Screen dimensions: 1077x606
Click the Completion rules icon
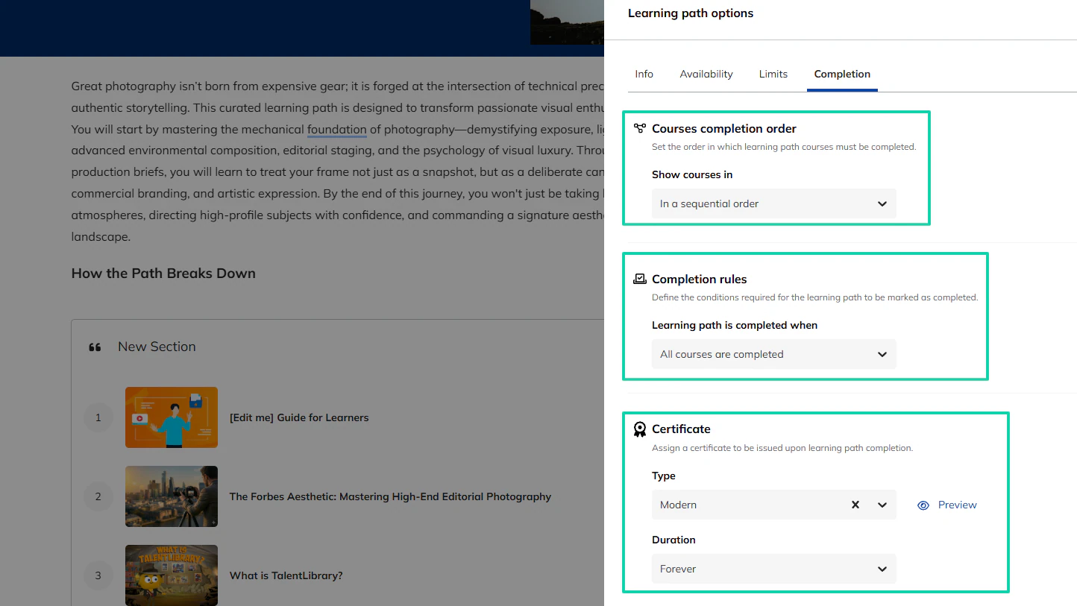(640, 279)
